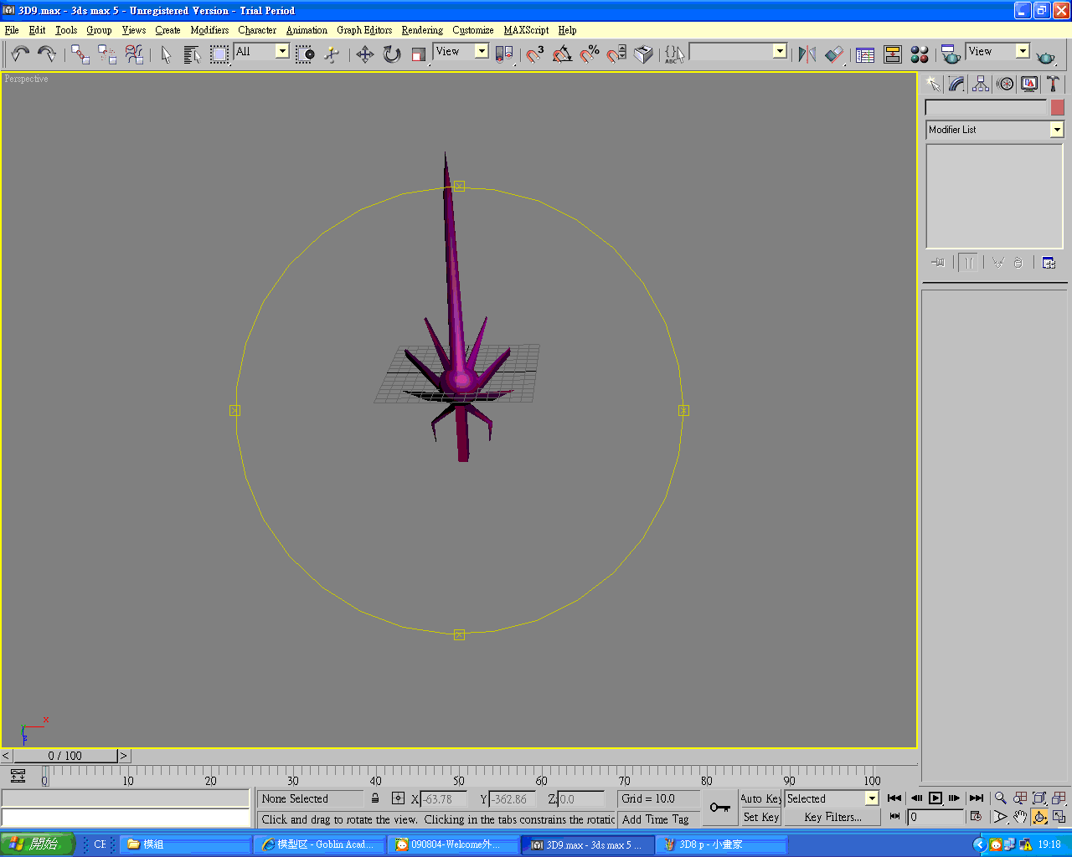Activate the Select and Scale tool
1072x857 pixels.
point(419,54)
